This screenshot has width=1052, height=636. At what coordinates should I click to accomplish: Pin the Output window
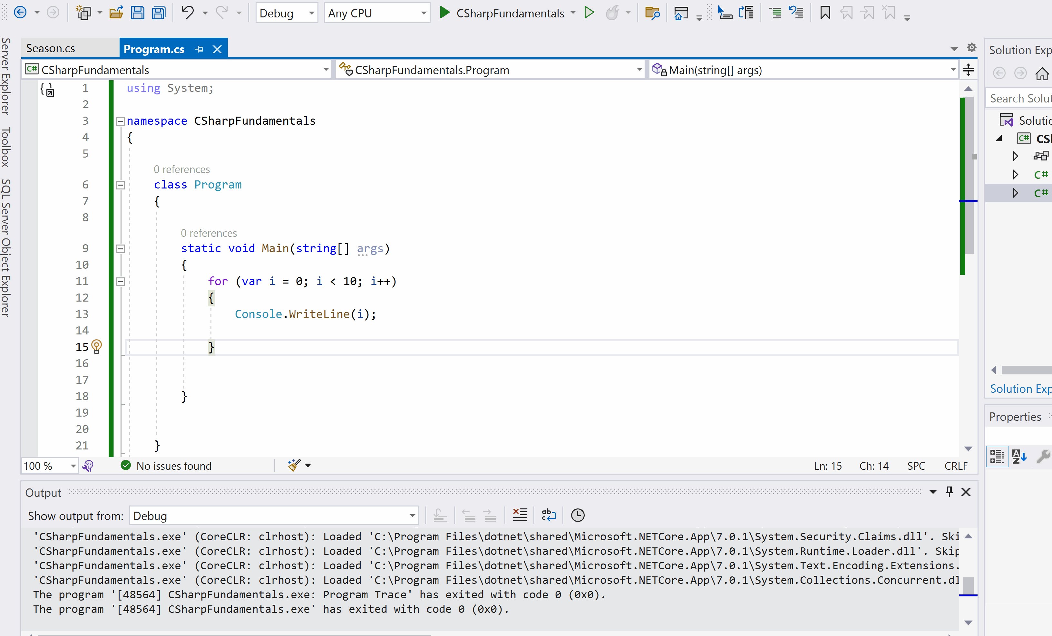949,492
